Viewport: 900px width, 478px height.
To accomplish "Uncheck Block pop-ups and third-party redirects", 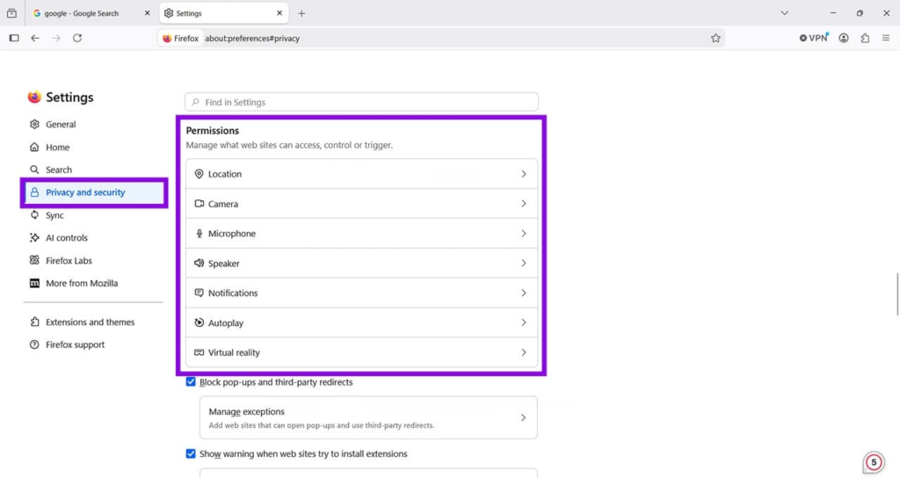I will click(x=191, y=382).
